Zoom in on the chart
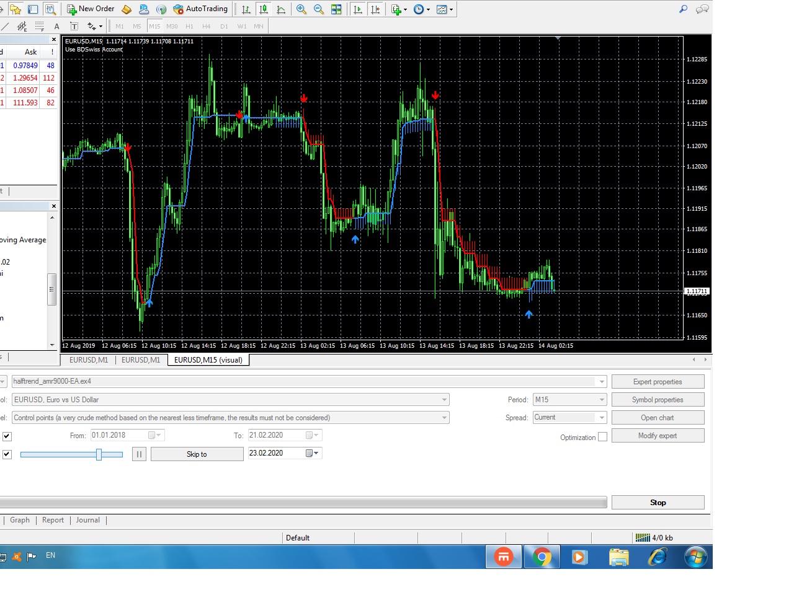This screenshot has height=595, width=794. point(301,9)
